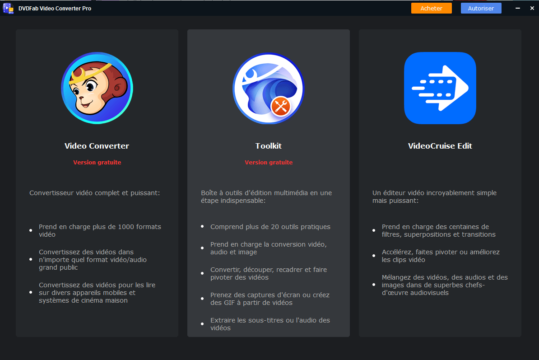539x360 pixels.
Task: Click the orange Acheter button
Action: (x=432, y=8)
